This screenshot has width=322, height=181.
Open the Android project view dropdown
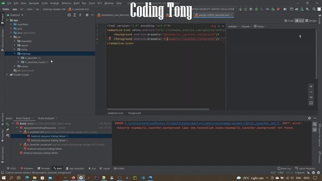pos(15,15)
